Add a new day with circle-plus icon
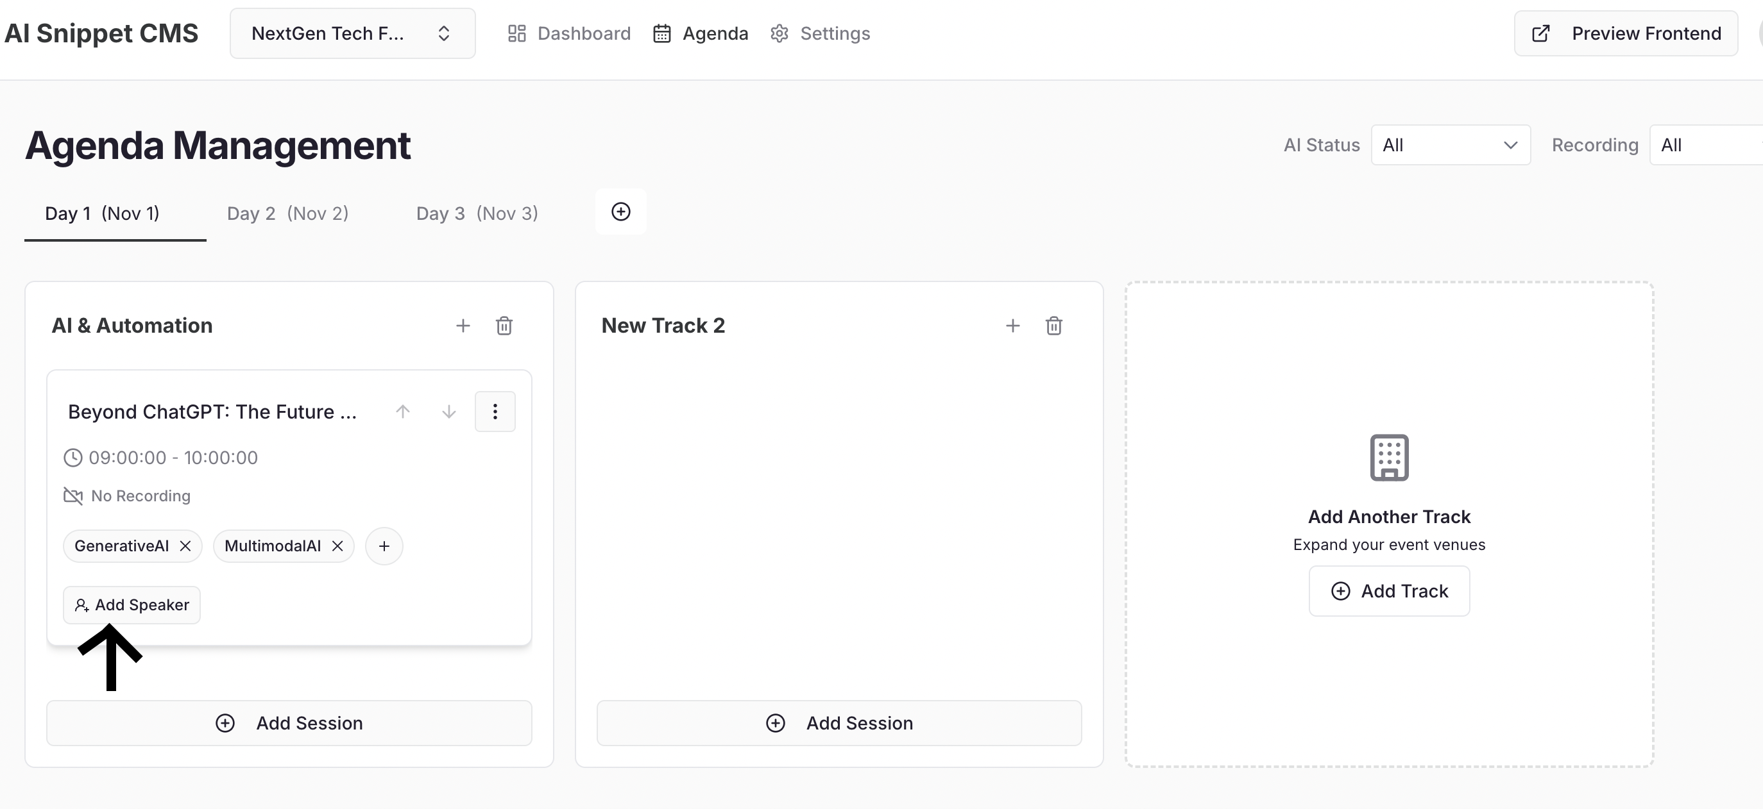Viewport: 1763px width, 809px height. (x=620, y=212)
